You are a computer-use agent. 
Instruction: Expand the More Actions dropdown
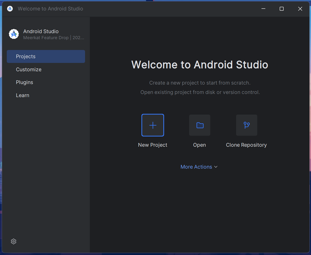click(x=199, y=167)
